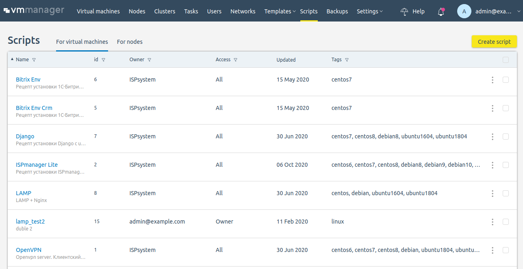The image size is (523, 269).
Task: Open filter icon beside id column
Action: [x=103, y=60]
